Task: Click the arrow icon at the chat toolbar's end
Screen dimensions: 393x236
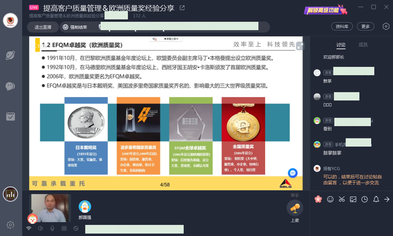Action: click(x=387, y=199)
